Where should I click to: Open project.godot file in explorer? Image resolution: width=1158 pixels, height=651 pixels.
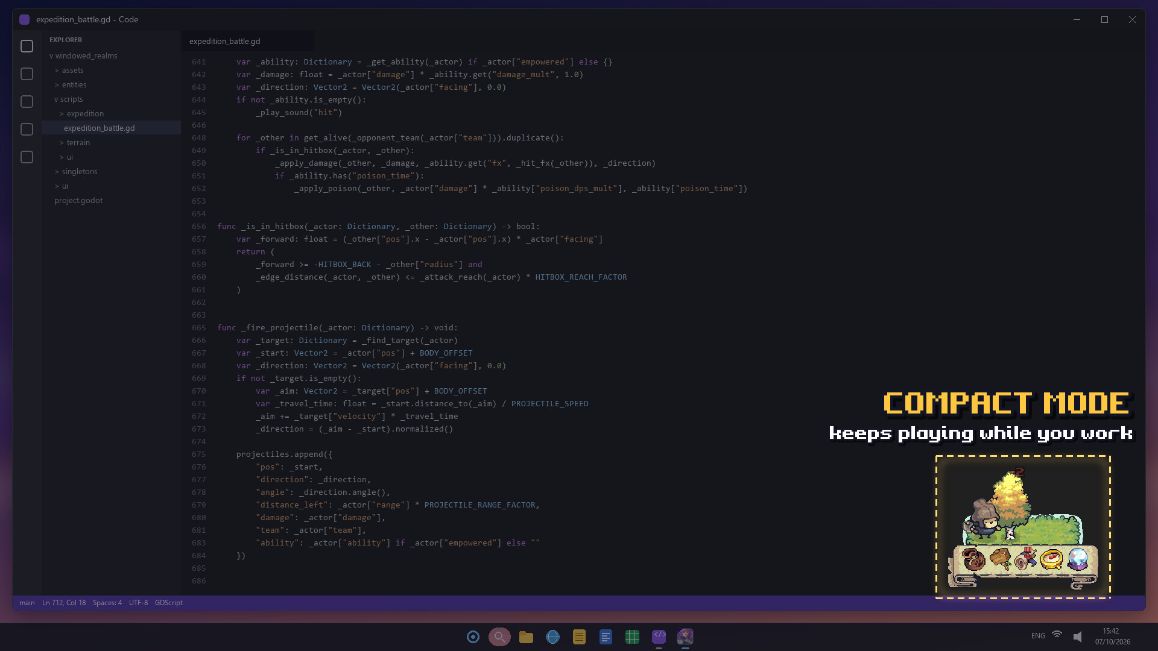point(78,201)
